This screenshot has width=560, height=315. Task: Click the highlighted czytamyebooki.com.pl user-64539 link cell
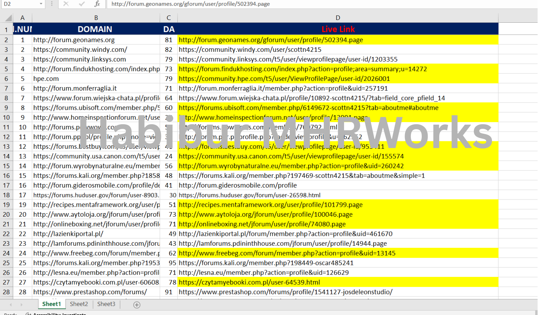click(249, 282)
